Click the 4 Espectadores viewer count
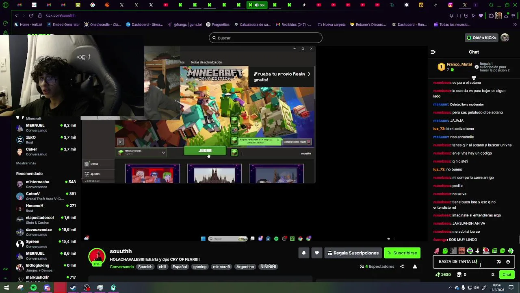Image resolution: width=520 pixels, height=293 pixels. pos(377,267)
